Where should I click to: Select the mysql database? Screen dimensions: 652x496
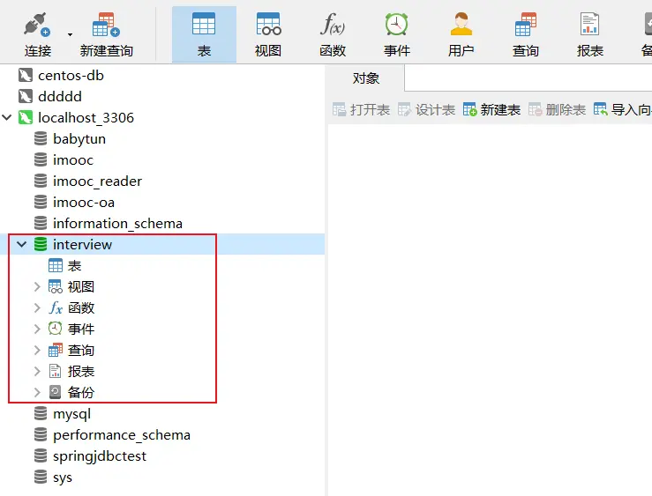pyautogui.click(x=71, y=414)
